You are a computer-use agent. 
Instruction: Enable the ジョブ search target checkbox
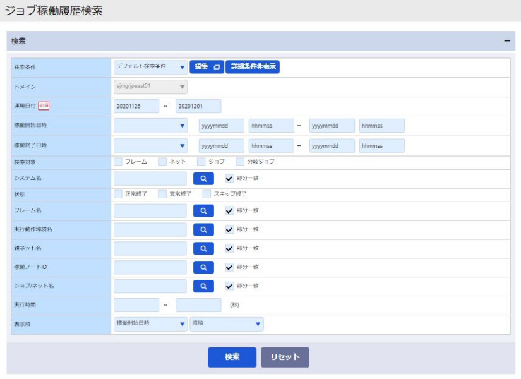[201, 162]
